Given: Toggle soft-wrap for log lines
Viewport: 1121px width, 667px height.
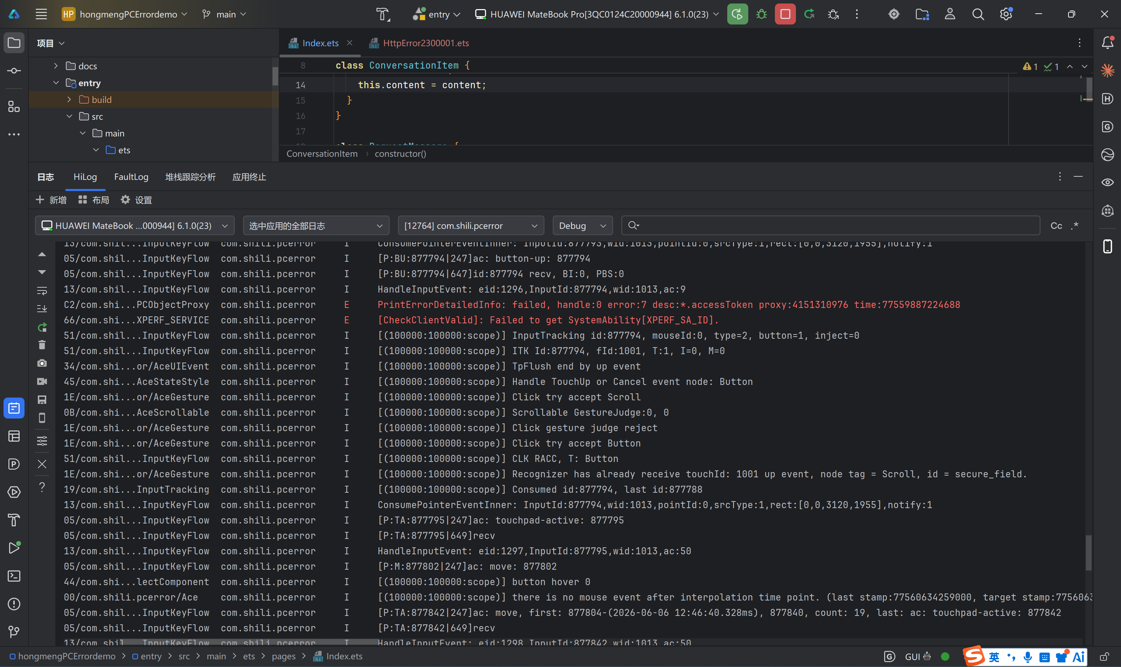Looking at the screenshot, I should [x=42, y=291].
